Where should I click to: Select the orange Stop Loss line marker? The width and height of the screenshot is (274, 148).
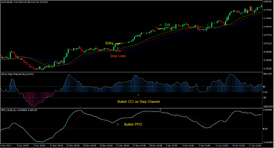click(118, 51)
